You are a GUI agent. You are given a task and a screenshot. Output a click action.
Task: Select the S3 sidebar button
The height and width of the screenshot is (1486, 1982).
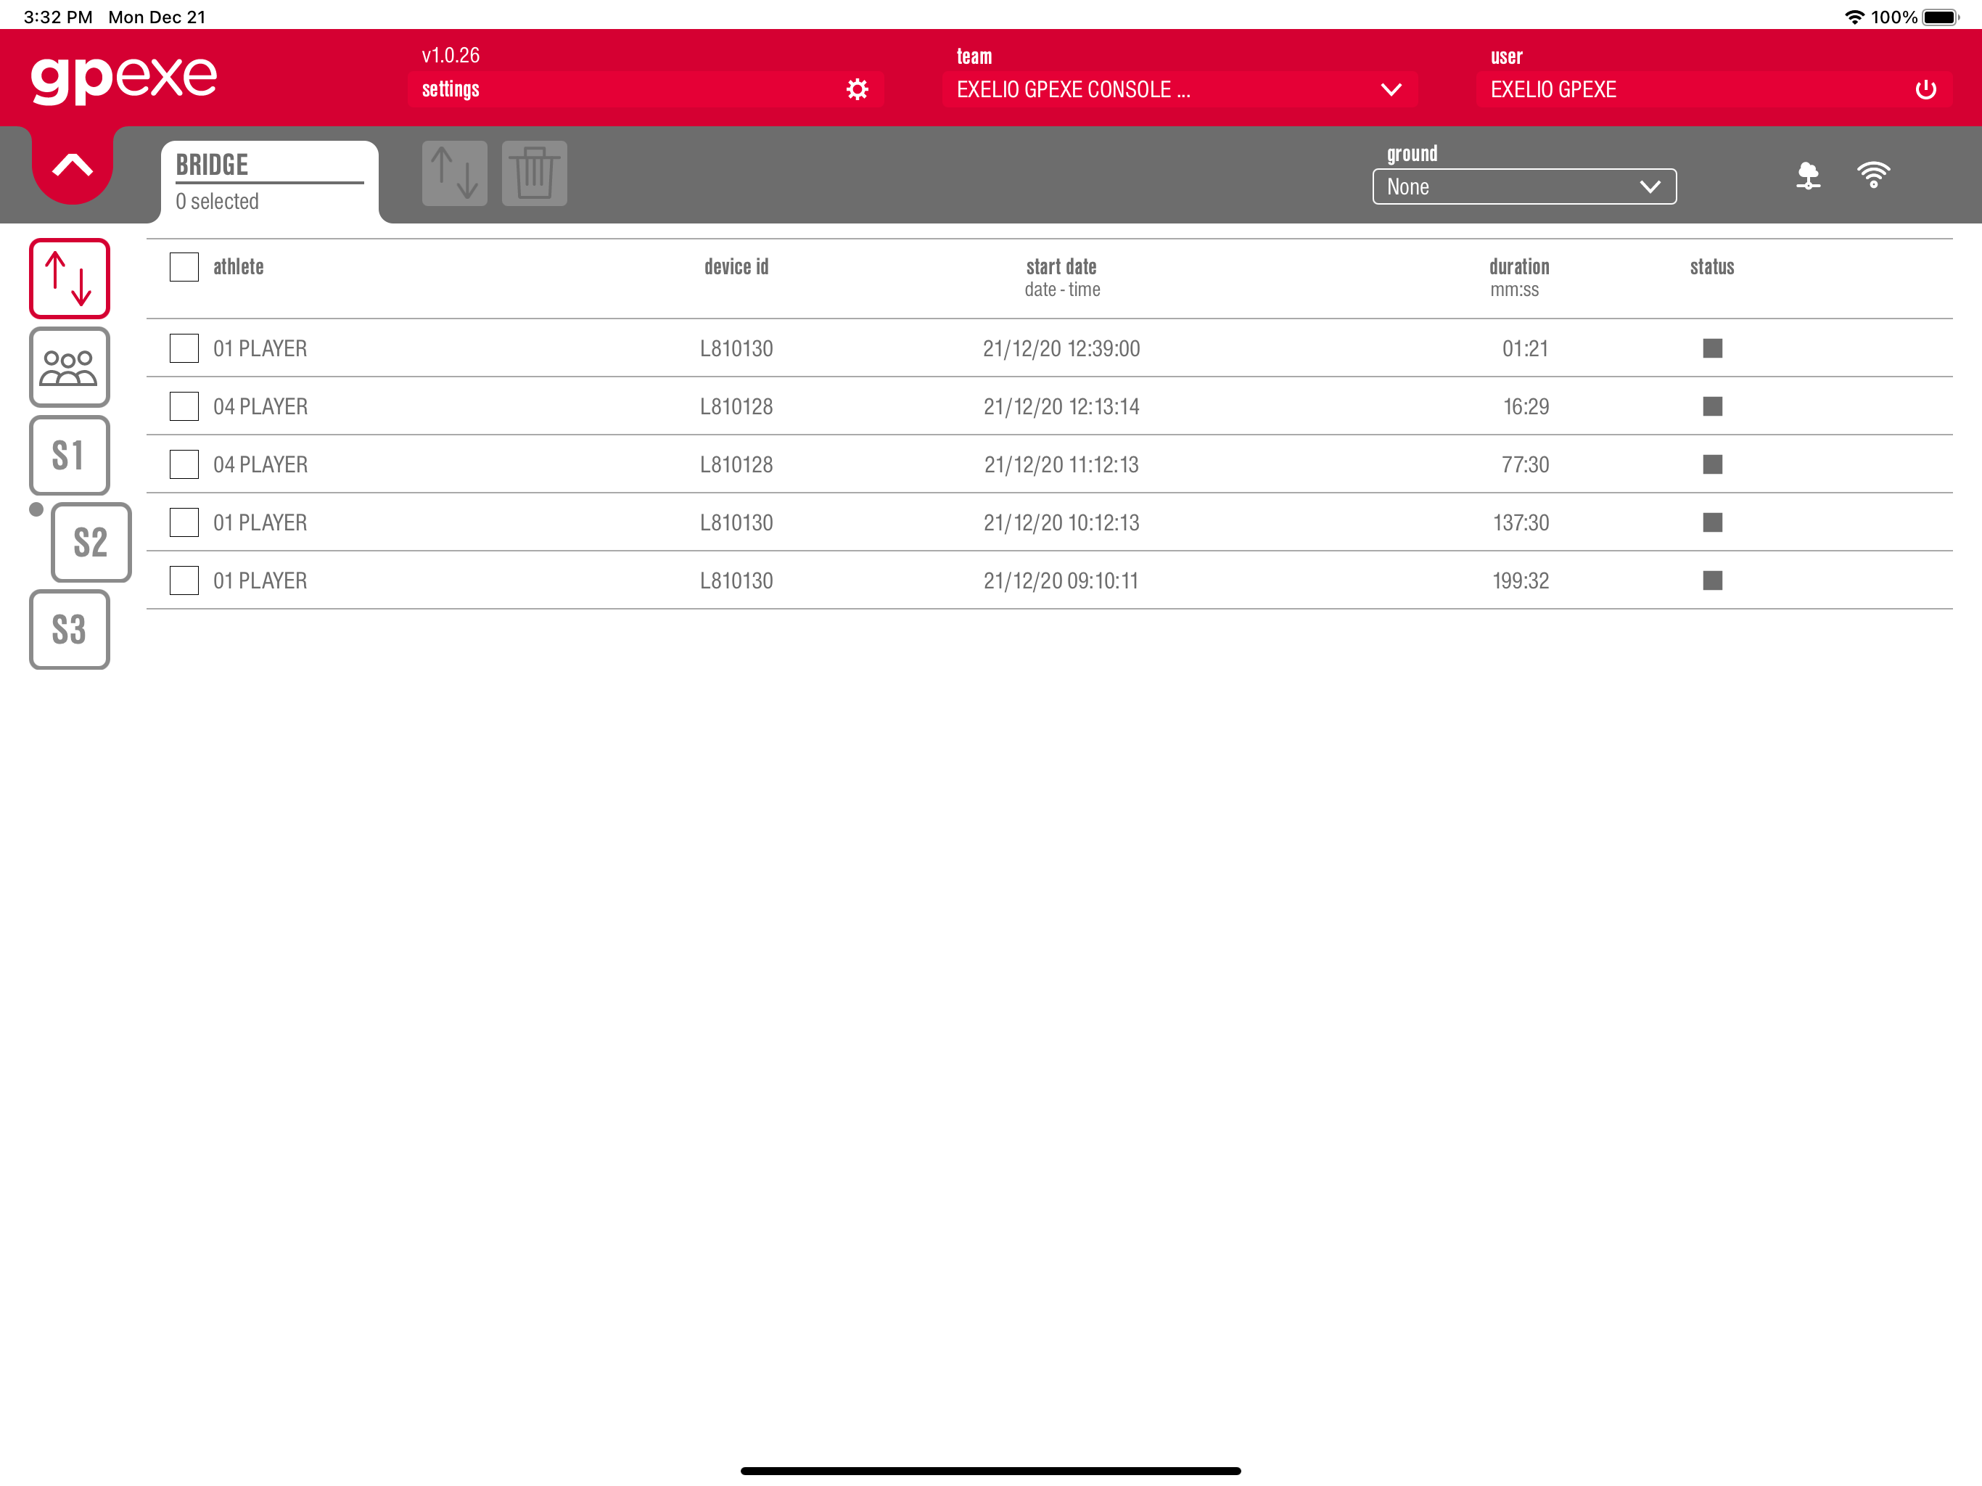[x=69, y=629]
